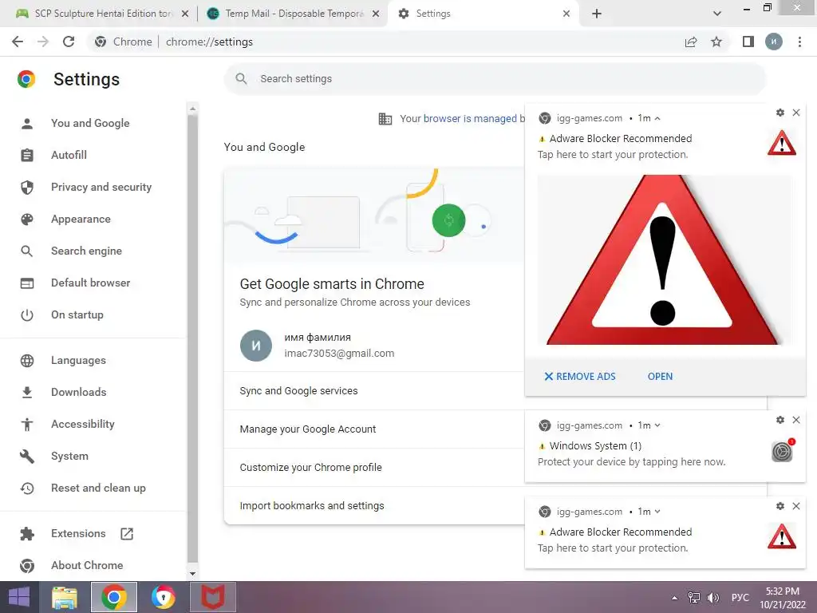Open Extensions in sidebar
Image resolution: width=817 pixels, height=613 pixels.
tap(78, 533)
